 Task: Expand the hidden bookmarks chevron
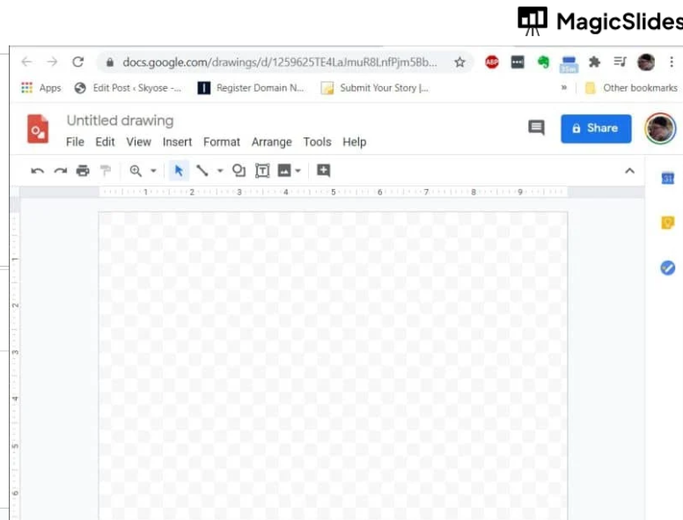tap(563, 88)
